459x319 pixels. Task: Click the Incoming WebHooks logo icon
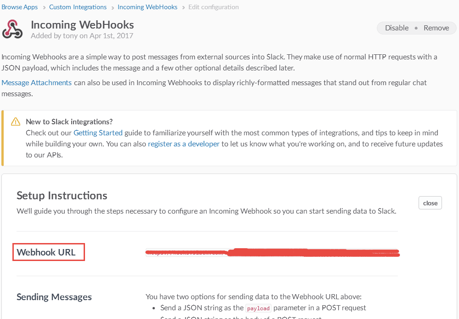(x=12, y=29)
